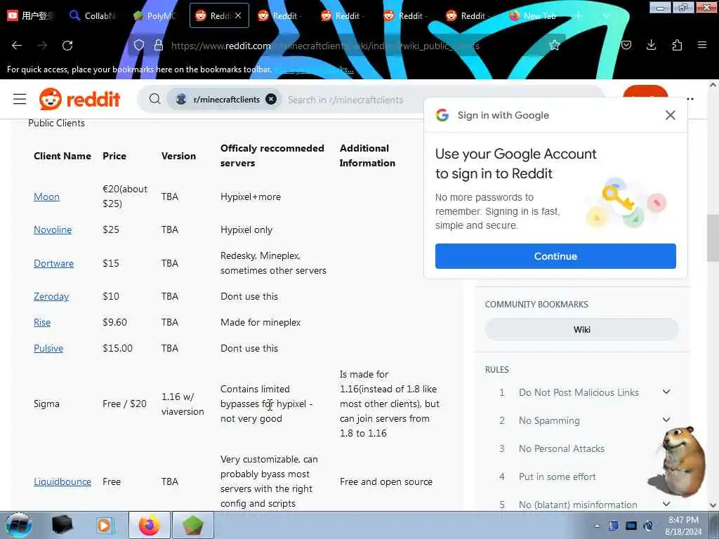Select the Sigma client name cell
The image size is (719, 539).
pyautogui.click(x=46, y=404)
